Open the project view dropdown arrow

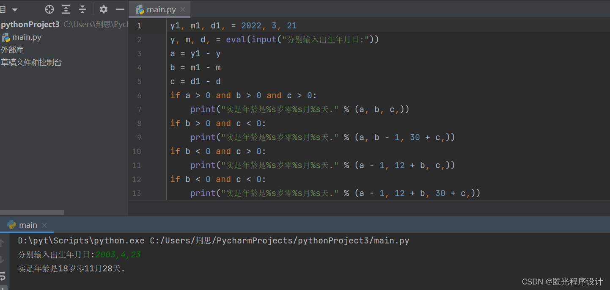[15, 10]
